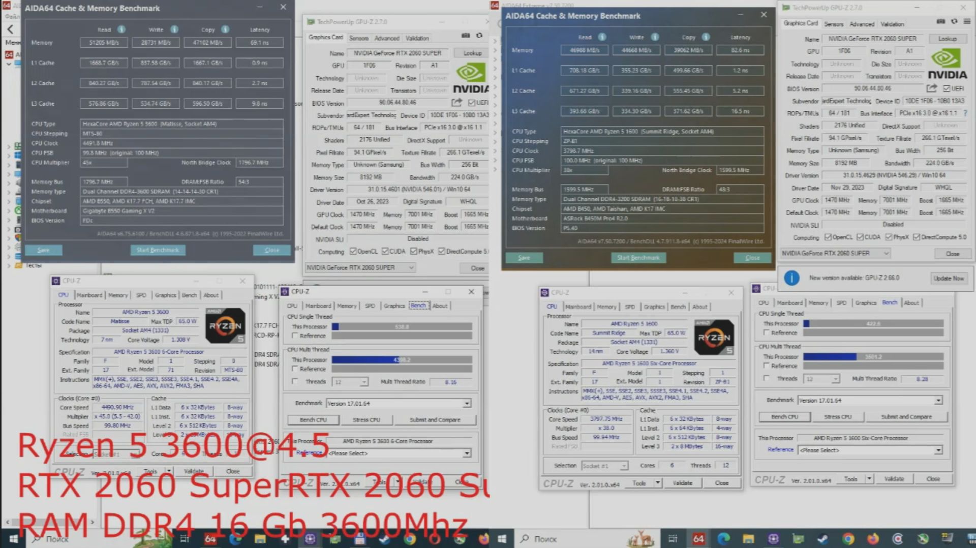The image size is (976, 548).
Task: Click the GPU-Z camera screenshot icon
Action: (x=466, y=36)
